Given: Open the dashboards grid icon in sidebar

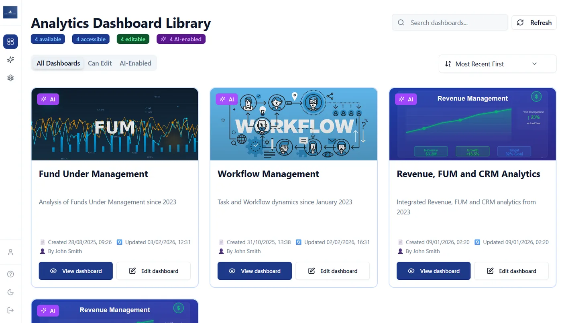Looking at the screenshot, I should pyautogui.click(x=10, y=42).
